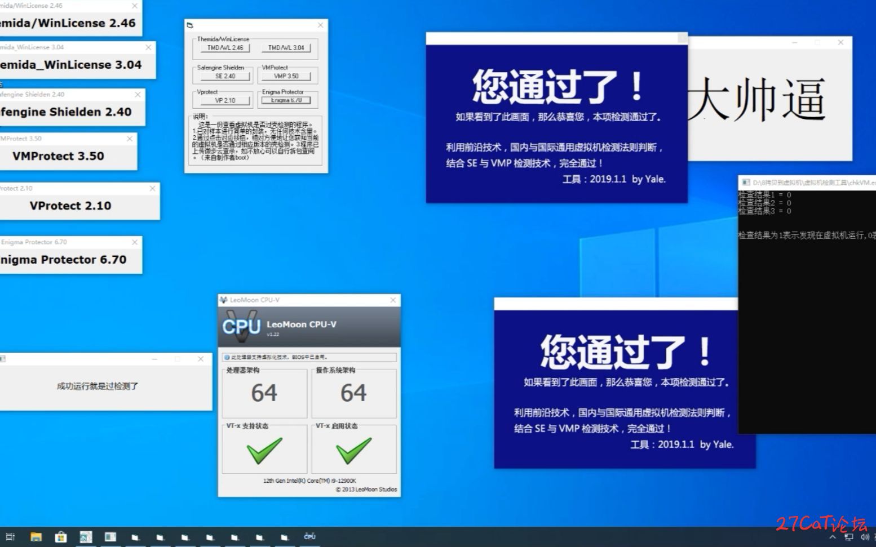Click '© 2013 LeoMoon Studios' text
Image resolution: width=876 pixels, height=547 pixels.
(x=366, y=490)
